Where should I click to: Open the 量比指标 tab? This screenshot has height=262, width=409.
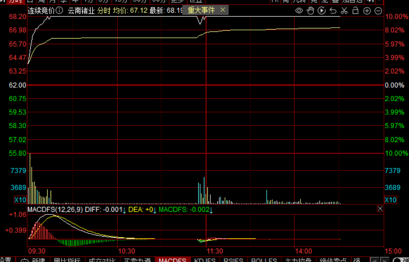click(x=67, y=260)
